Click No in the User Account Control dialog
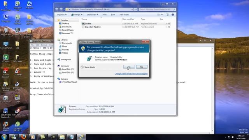 click(x=142, y=67)
